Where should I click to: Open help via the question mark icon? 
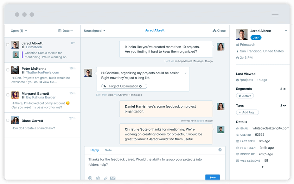[220, 150]
